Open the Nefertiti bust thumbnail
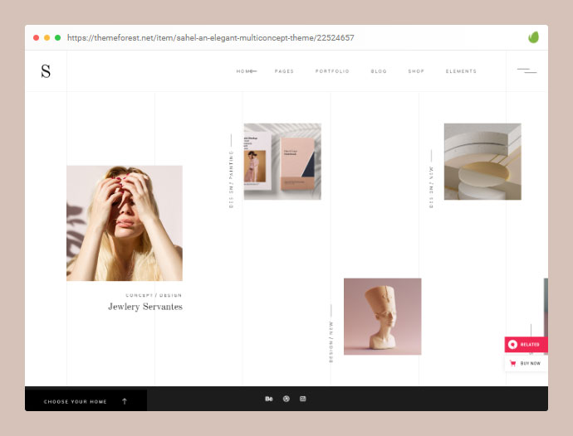573x436 pixels. pos(383,317)
